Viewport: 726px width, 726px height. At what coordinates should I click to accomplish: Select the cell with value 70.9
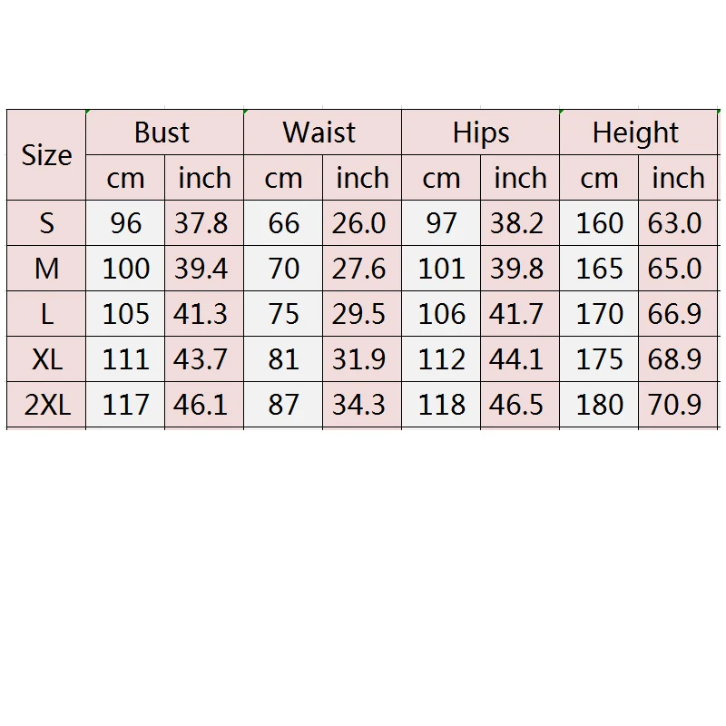[675, 405]
